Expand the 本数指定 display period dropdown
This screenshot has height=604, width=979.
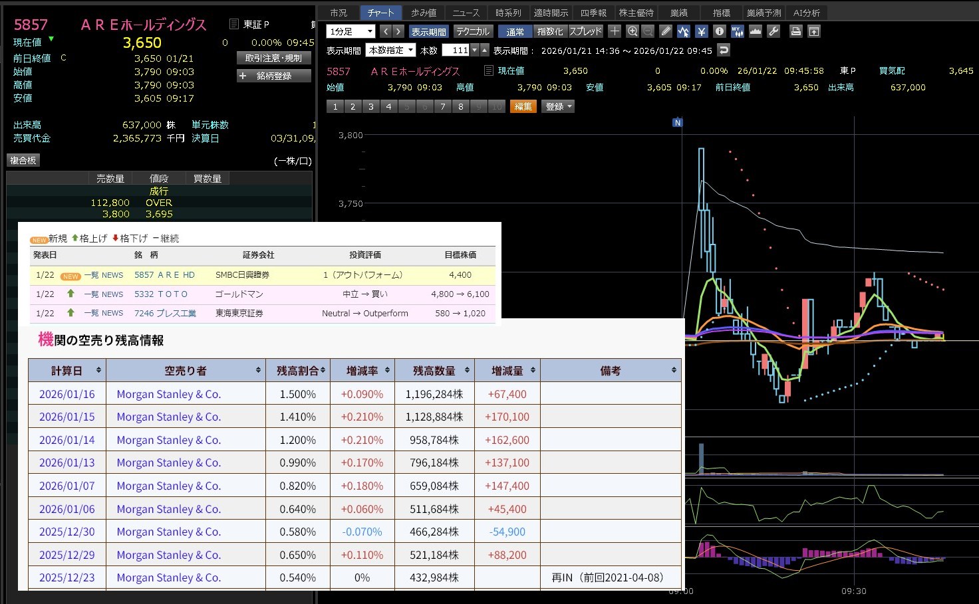(391, 50)
